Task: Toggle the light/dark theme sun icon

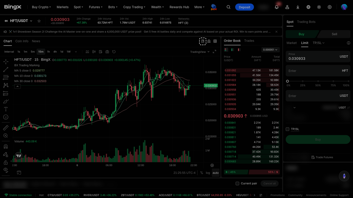Action: [x=319, y=7]
